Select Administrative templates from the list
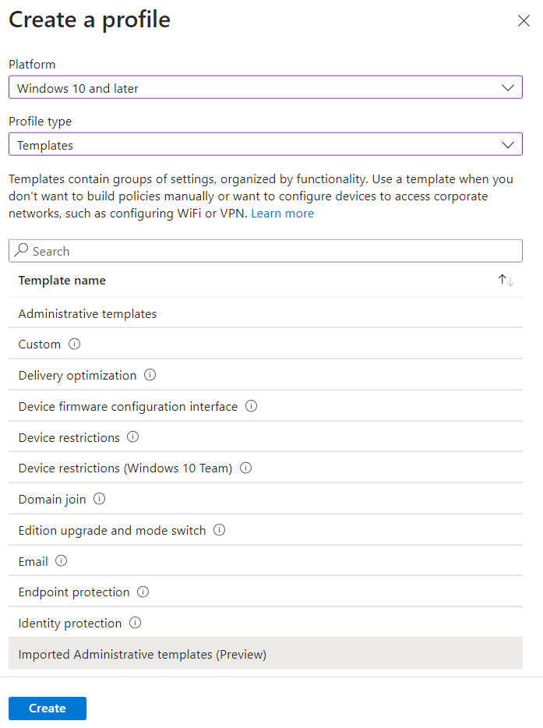The image size is (543, 728). [266, 313]
